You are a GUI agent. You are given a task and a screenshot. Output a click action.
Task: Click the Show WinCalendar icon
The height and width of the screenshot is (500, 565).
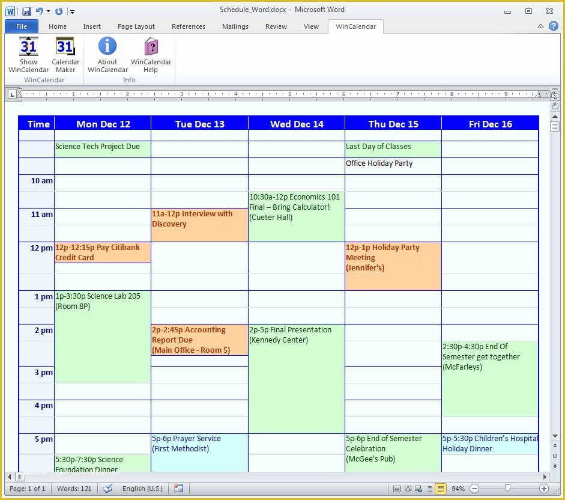pyautogui.click(x=28, y=47)
